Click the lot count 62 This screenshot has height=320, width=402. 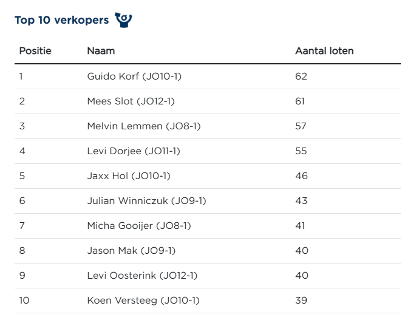pyautogui.click(x=301, y=77)
